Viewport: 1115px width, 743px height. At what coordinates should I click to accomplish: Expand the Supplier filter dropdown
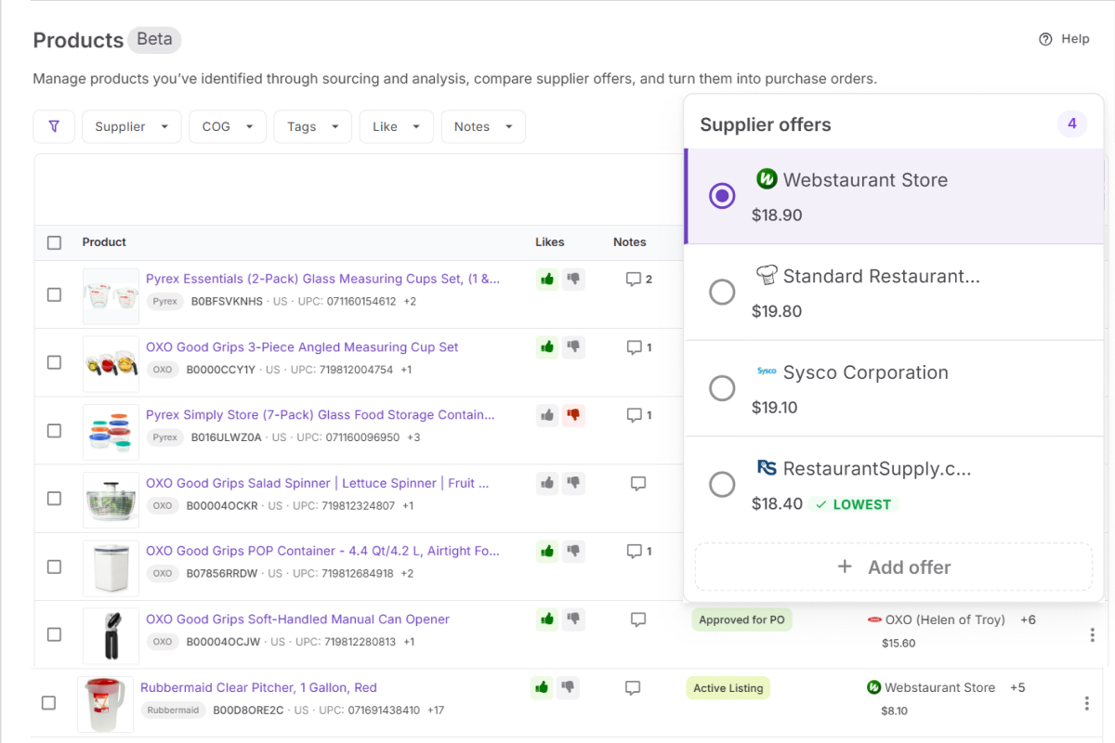coord(131,126)
